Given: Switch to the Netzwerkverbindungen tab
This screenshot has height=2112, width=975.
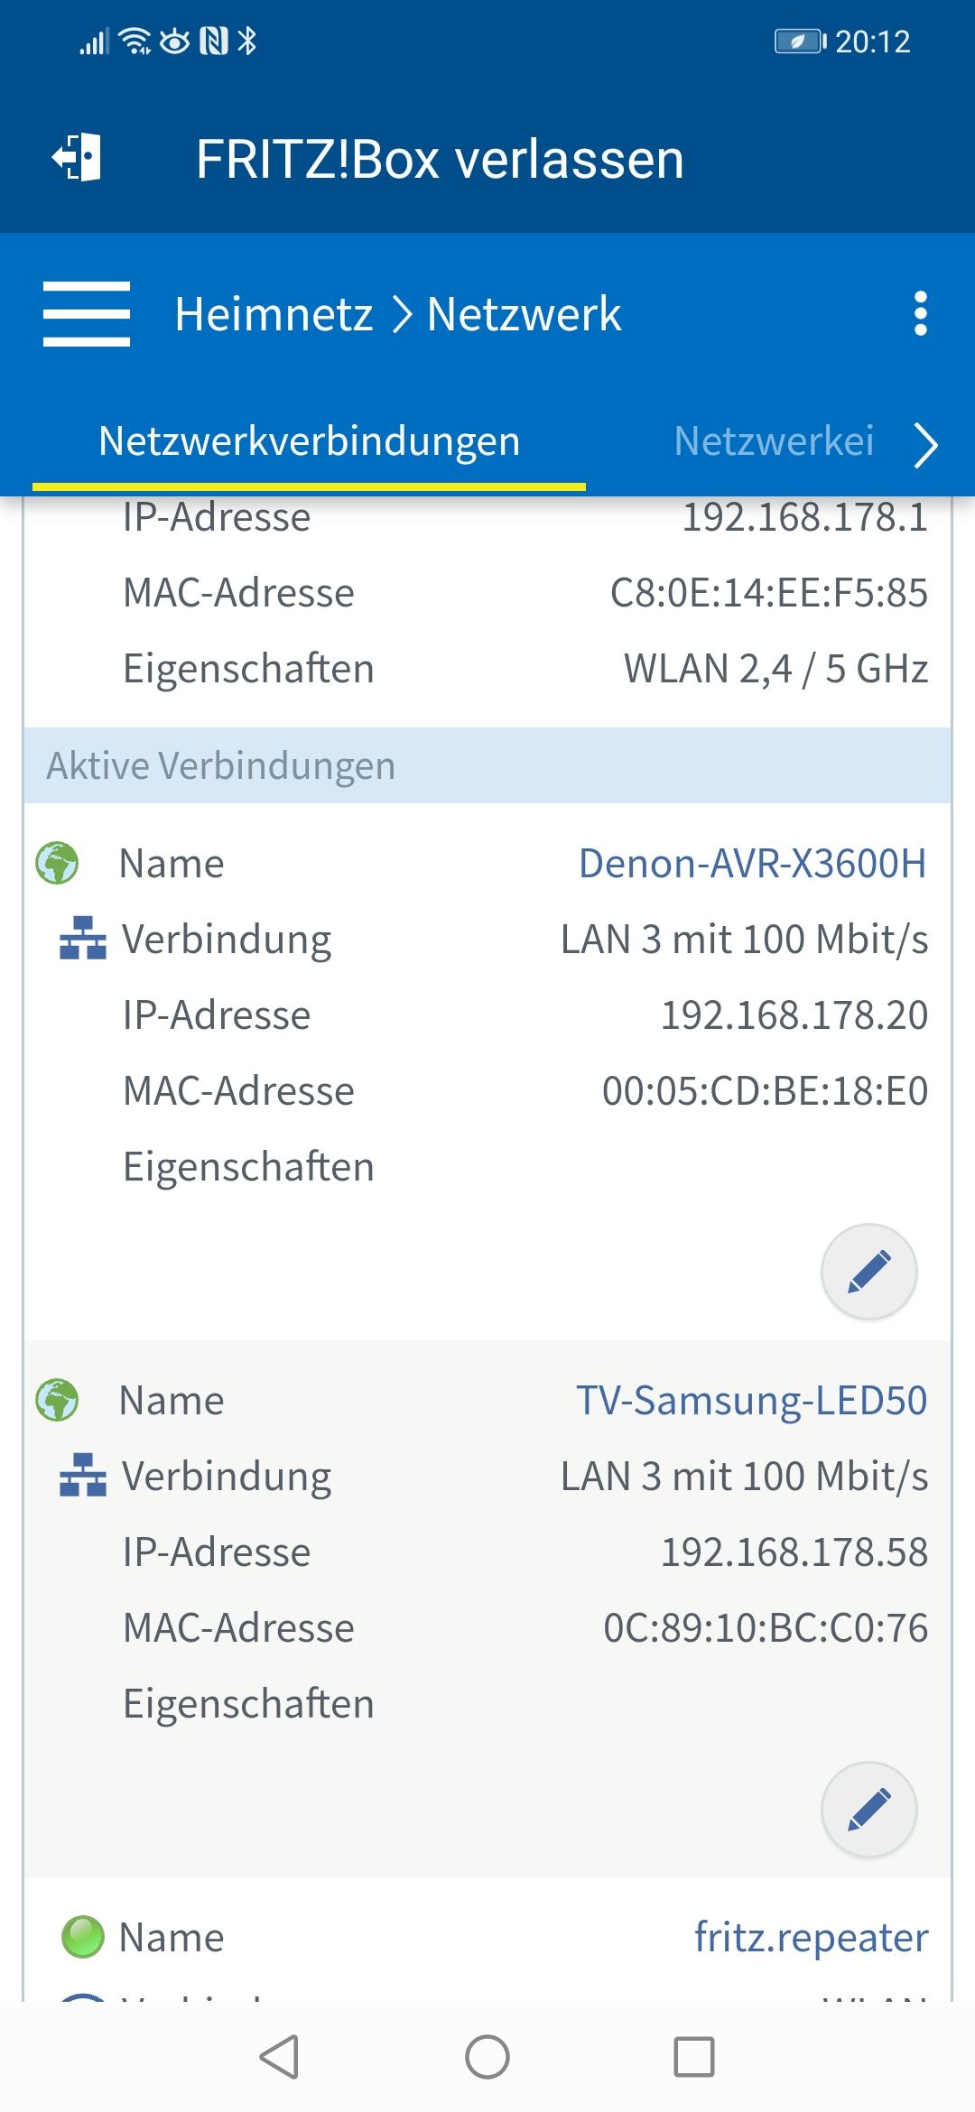Looking at the screenshot, I should 309,441.
